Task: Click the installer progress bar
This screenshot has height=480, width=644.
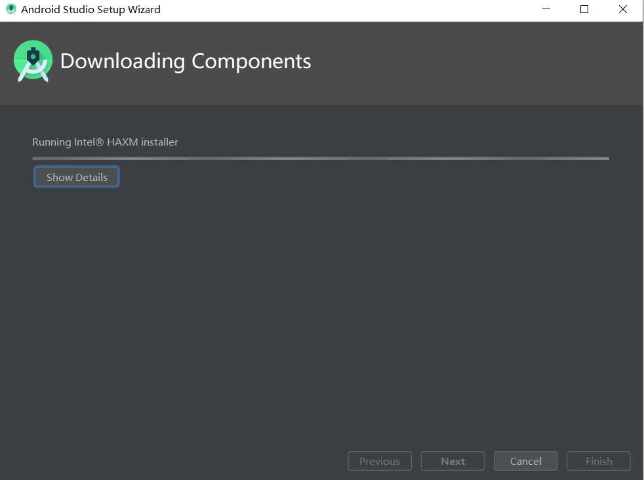Action: (x=321, y=158)
